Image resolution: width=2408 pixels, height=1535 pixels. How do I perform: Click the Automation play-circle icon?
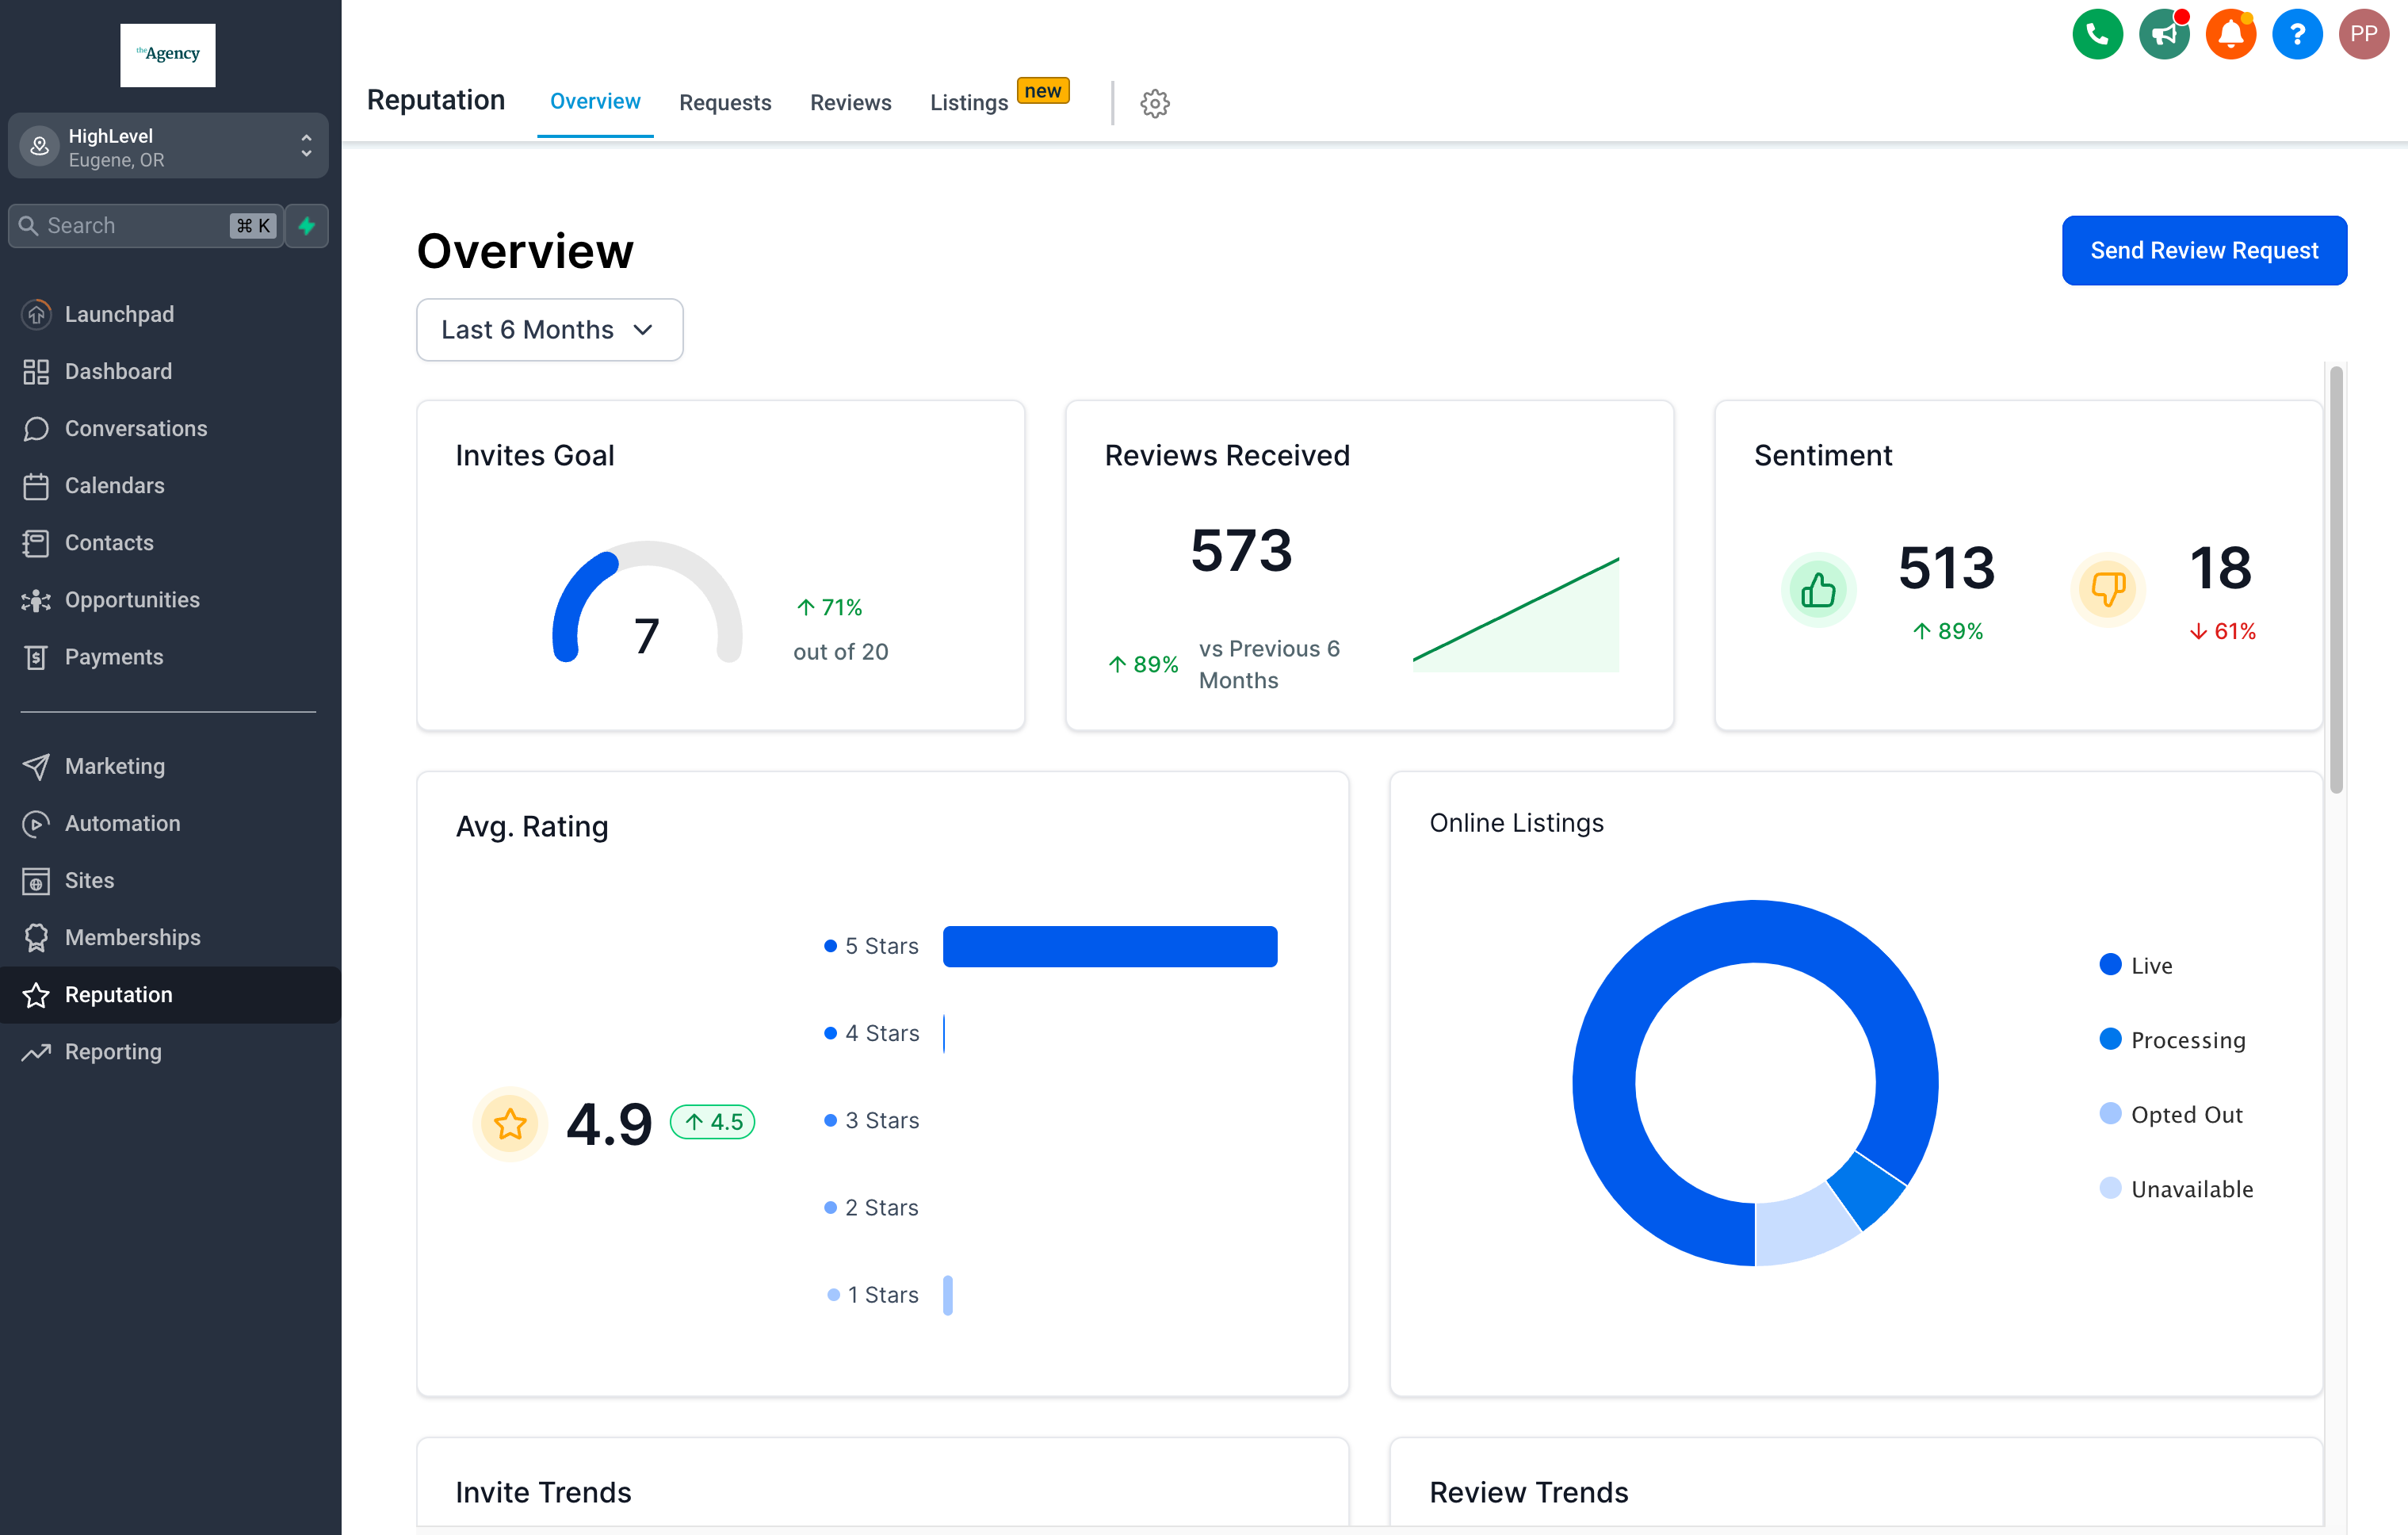[36, 823]
